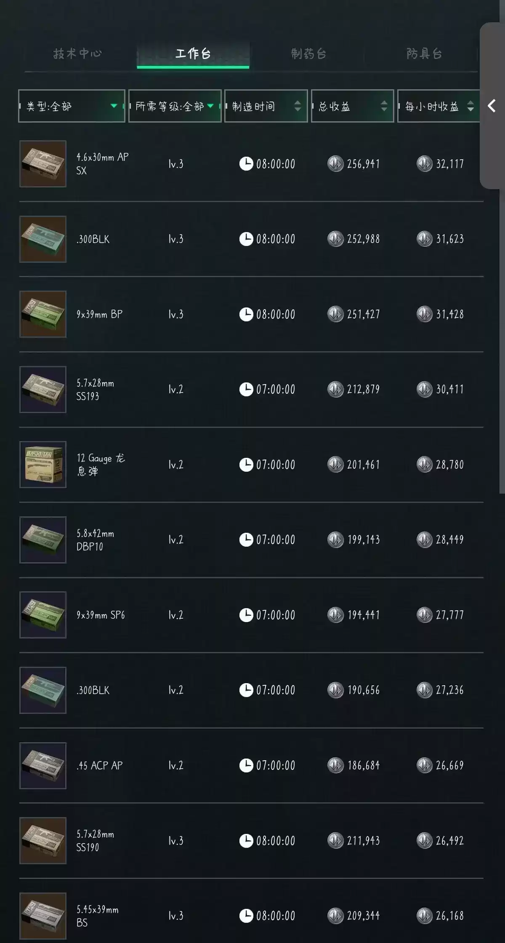
Task: Select the 12 Gauge 龙息弹 box thumbnail
Action: click(x=43, y=465)
